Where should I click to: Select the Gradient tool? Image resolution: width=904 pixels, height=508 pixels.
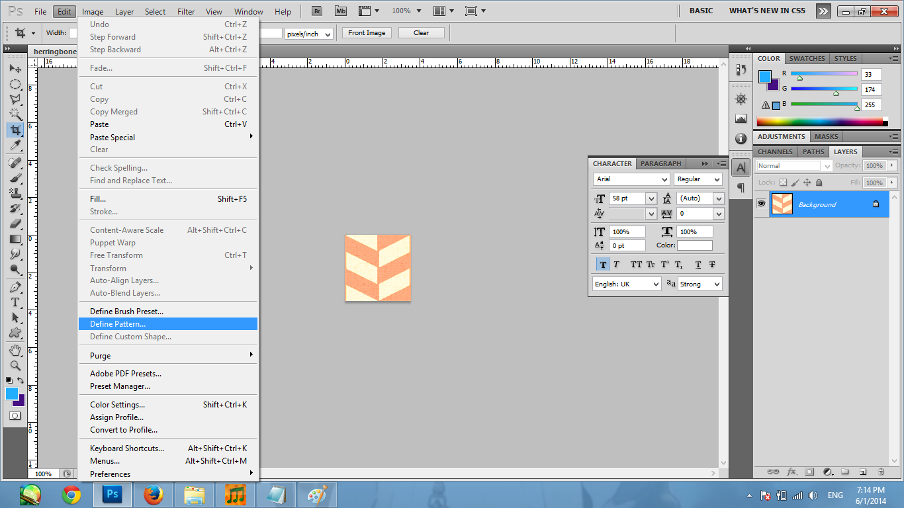(15, 239)
